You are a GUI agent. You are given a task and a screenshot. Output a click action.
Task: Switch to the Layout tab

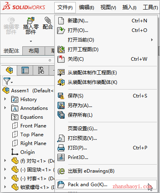point(34,51)
